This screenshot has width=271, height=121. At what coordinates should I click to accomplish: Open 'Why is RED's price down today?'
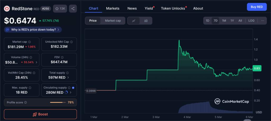coord(33,30)
